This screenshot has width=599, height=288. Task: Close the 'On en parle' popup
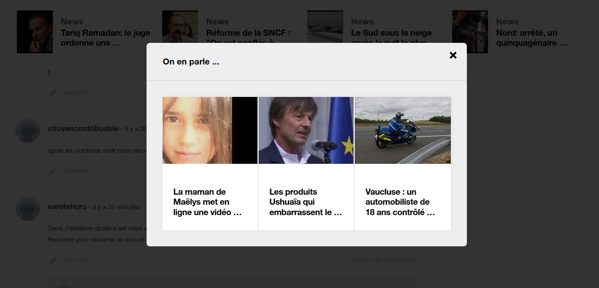click(453, 55)
